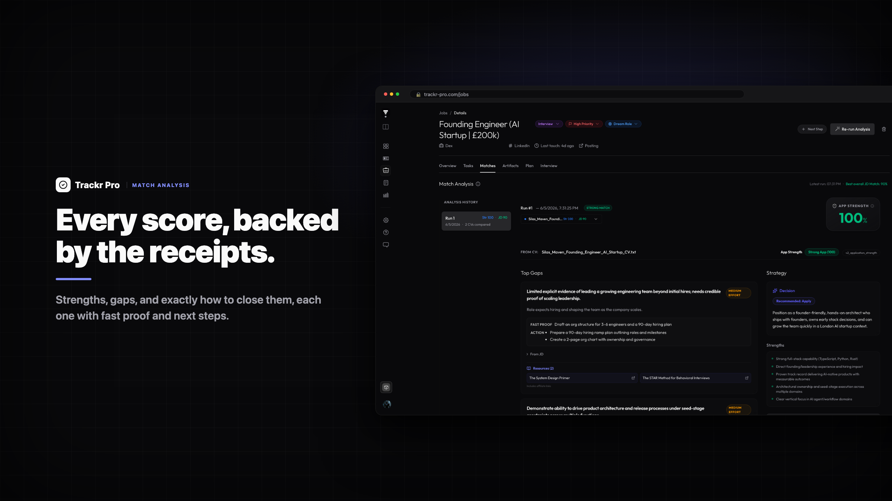Click the 100% App Strength score
The image size is (892, 501).
853,218
